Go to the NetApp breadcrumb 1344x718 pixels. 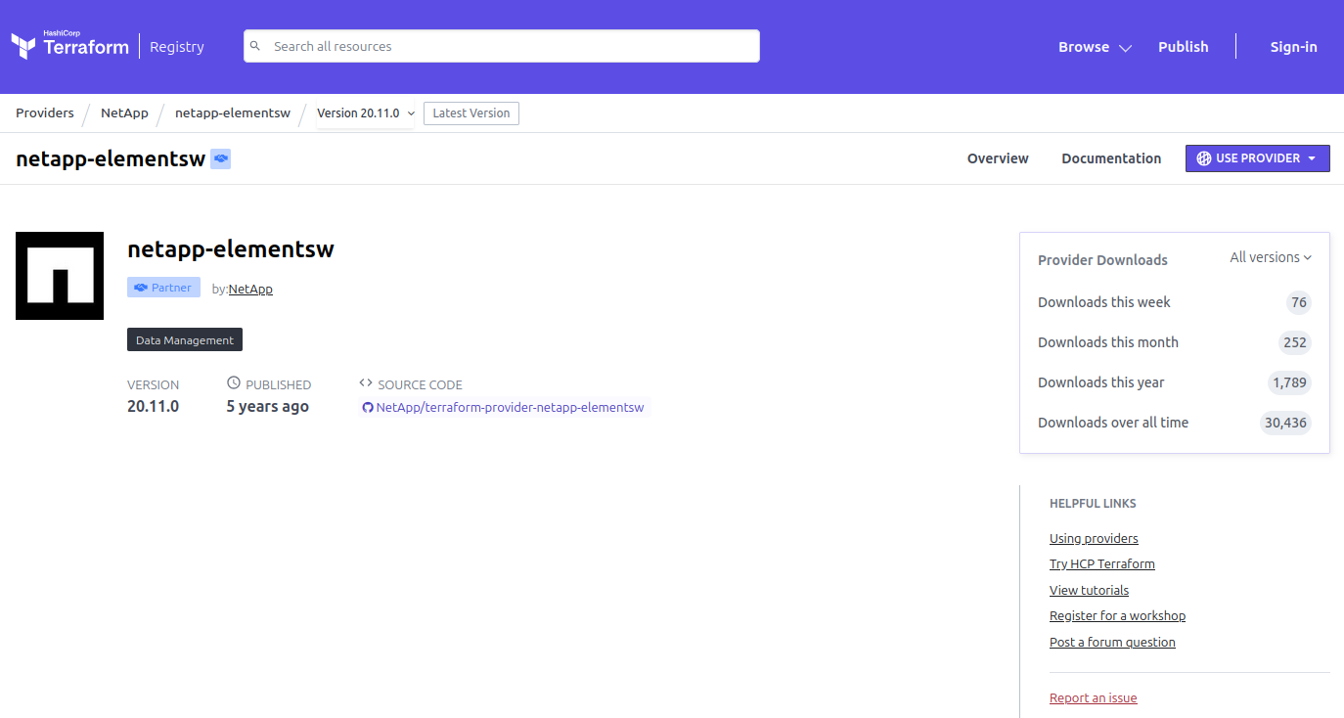[x=124, y=113]
